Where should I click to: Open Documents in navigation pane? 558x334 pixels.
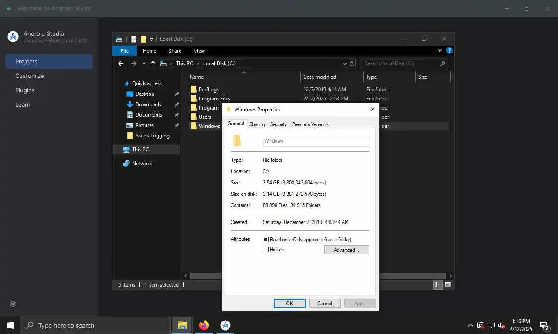(149, 115)
